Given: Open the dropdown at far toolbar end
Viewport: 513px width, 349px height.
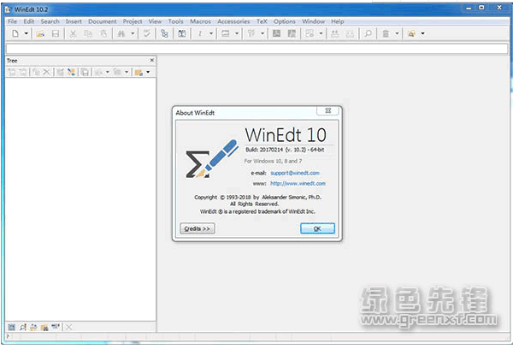Looking at the screenshot, I should pos(422,33).
